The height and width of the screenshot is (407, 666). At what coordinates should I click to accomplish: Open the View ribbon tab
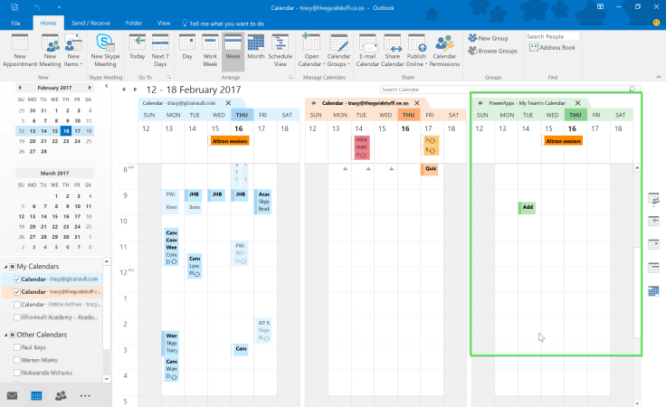tap(164, 23)
